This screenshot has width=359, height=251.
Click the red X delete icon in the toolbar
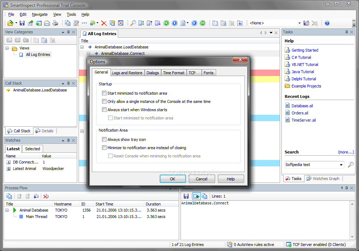click(x=104, y=23)
